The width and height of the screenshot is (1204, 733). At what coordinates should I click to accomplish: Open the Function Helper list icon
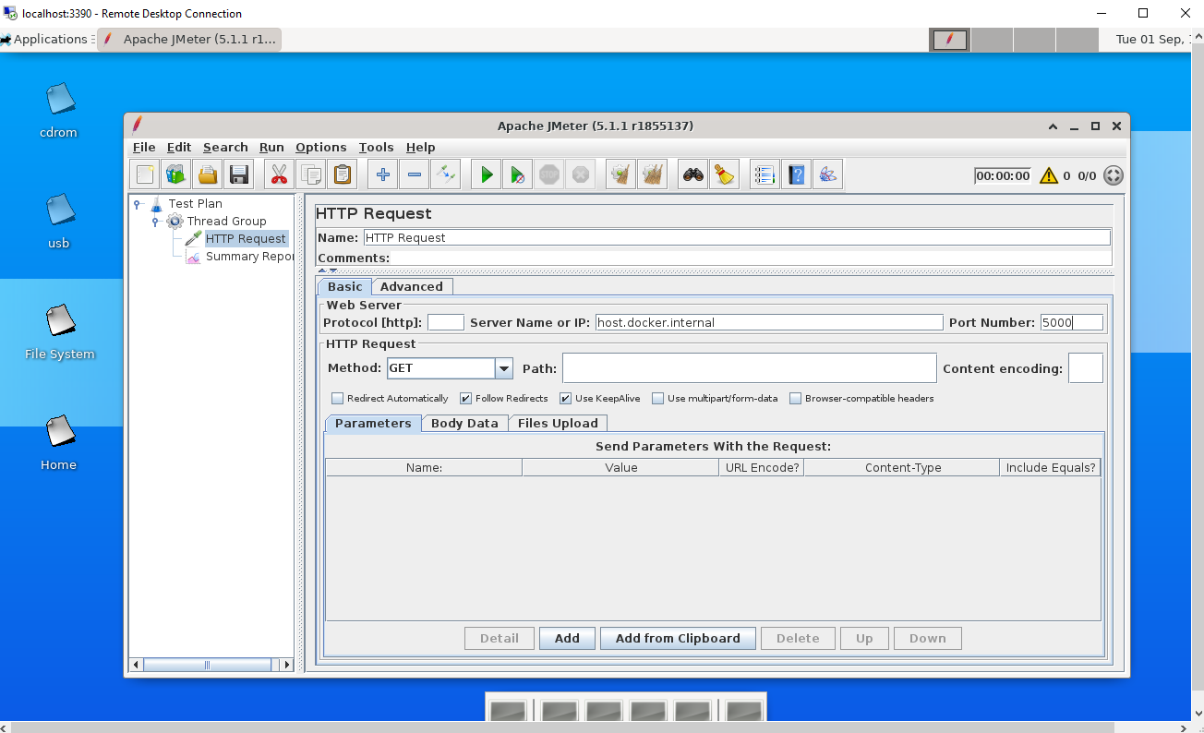pos(765,174)
